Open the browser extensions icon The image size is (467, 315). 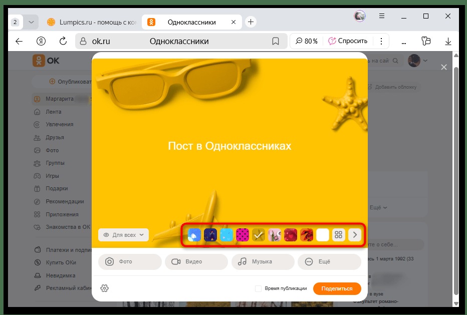(426, 41)
